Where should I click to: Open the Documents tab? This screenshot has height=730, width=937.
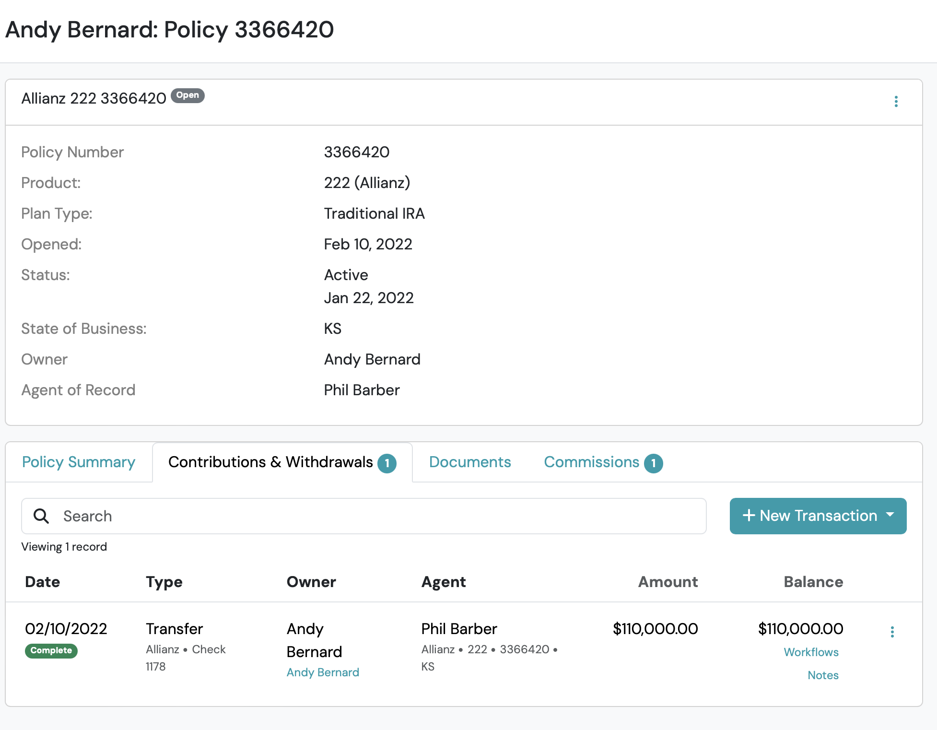point(470,462)
